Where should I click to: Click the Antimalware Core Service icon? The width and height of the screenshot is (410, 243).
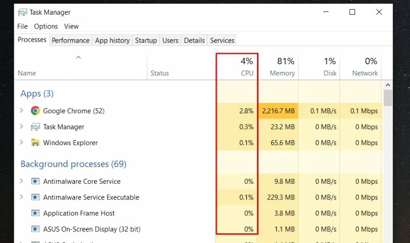[x=35, y=181]
